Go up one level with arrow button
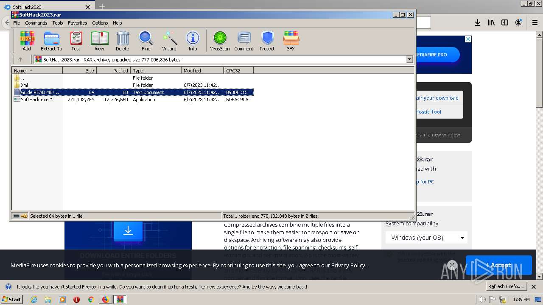Viewport: 543px width, 305px height. click(20, 60)
